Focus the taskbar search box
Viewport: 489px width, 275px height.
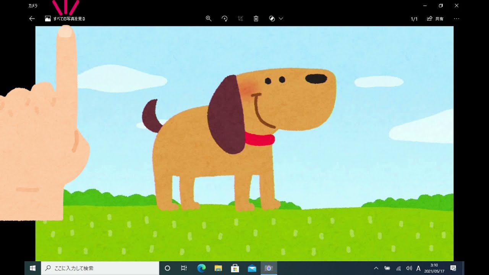coord(100,268)
